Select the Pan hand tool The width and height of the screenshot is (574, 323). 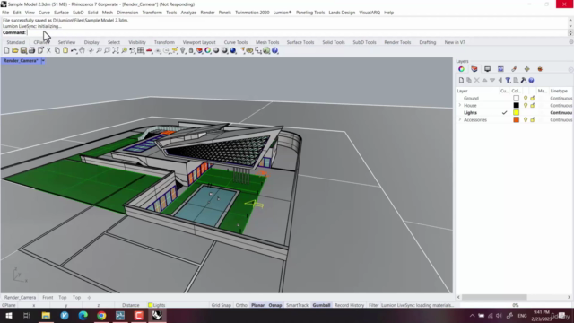click(82, 50)
